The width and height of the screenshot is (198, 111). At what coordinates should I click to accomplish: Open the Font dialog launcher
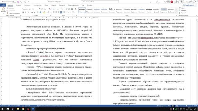coord(51,16)
